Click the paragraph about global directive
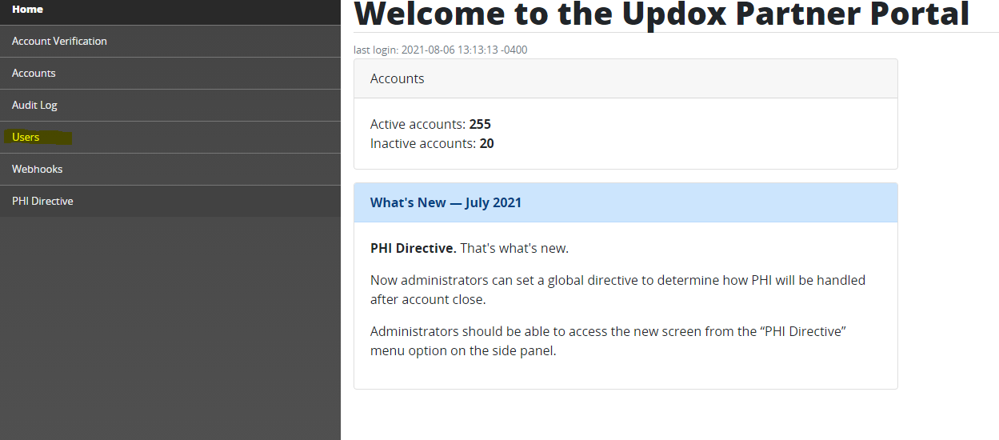The image size is (999, 440). click(x=617, y=290)
